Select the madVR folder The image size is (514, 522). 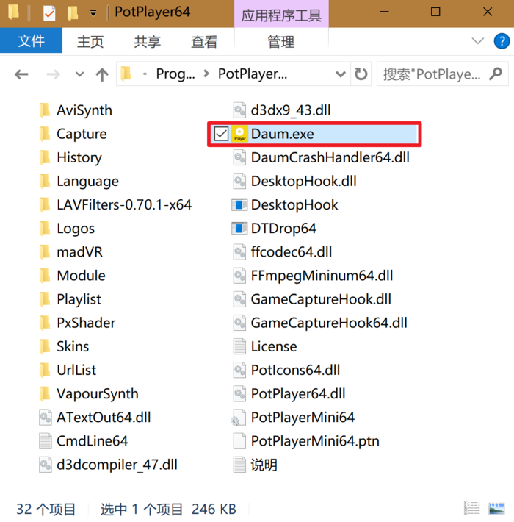coord(71,252)
